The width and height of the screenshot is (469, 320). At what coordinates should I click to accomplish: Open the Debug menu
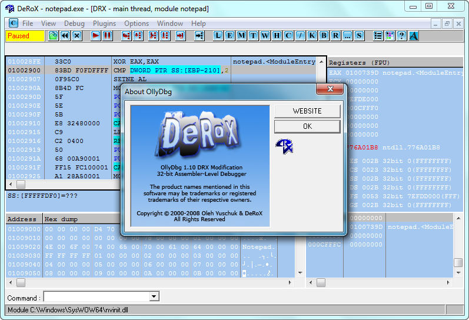coord(74,24)
